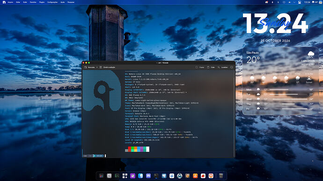Open Konsole hamburger menu button
The width and height of the screenshot is (323, 181).
232,67
